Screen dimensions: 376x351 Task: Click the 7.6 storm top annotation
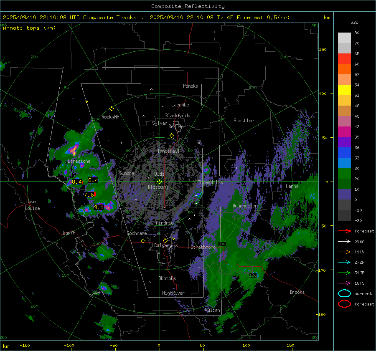[89, 194]
